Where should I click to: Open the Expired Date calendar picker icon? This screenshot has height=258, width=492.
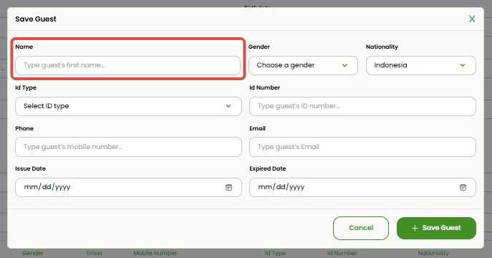463,187
